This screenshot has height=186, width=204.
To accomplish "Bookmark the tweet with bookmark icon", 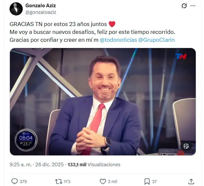I will point(147,181).
